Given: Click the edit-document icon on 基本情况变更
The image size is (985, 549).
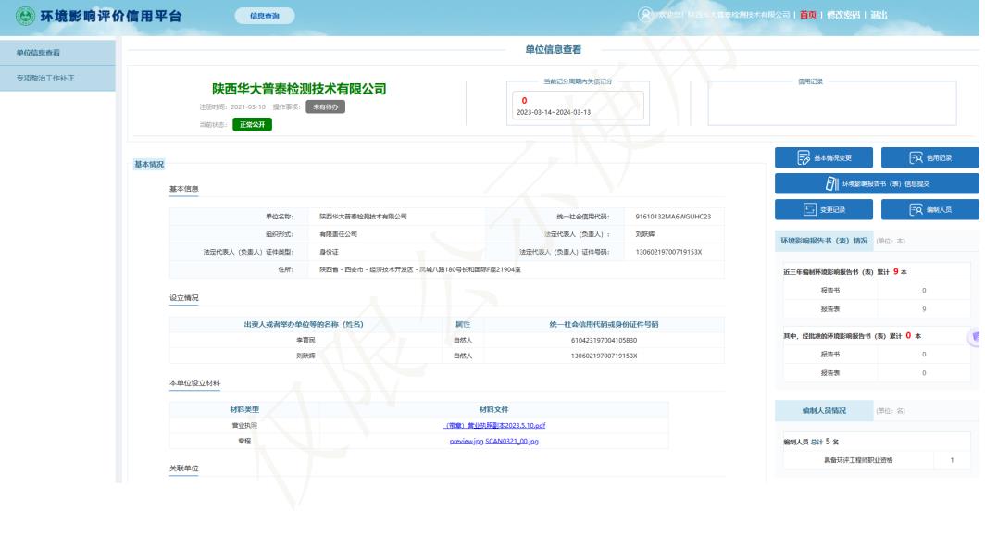Looking at the screenshot, I should pos(804,157).
